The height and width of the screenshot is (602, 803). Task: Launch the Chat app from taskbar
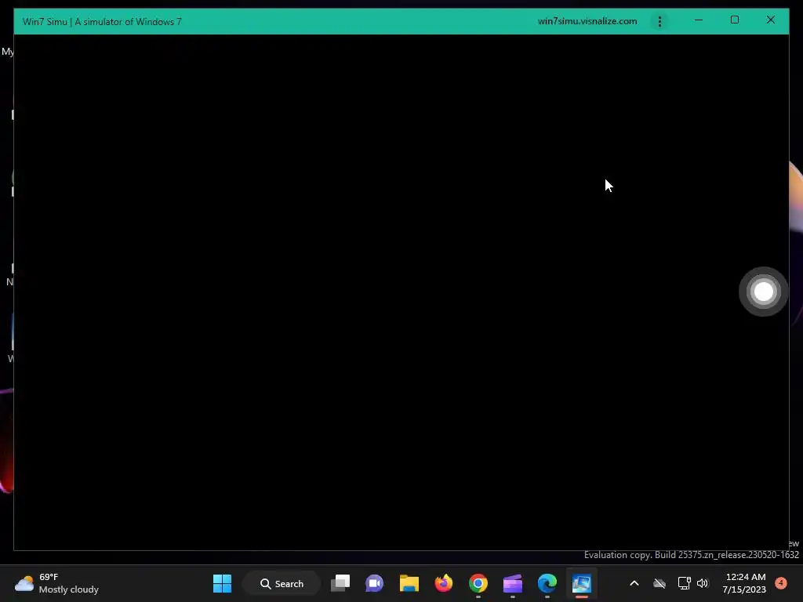tap(374, 583)
